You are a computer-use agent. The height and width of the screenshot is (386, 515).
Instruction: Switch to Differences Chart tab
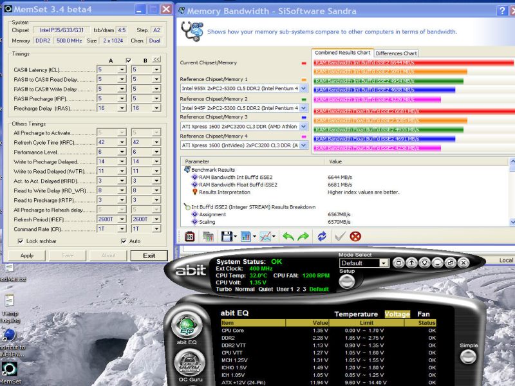396,53
